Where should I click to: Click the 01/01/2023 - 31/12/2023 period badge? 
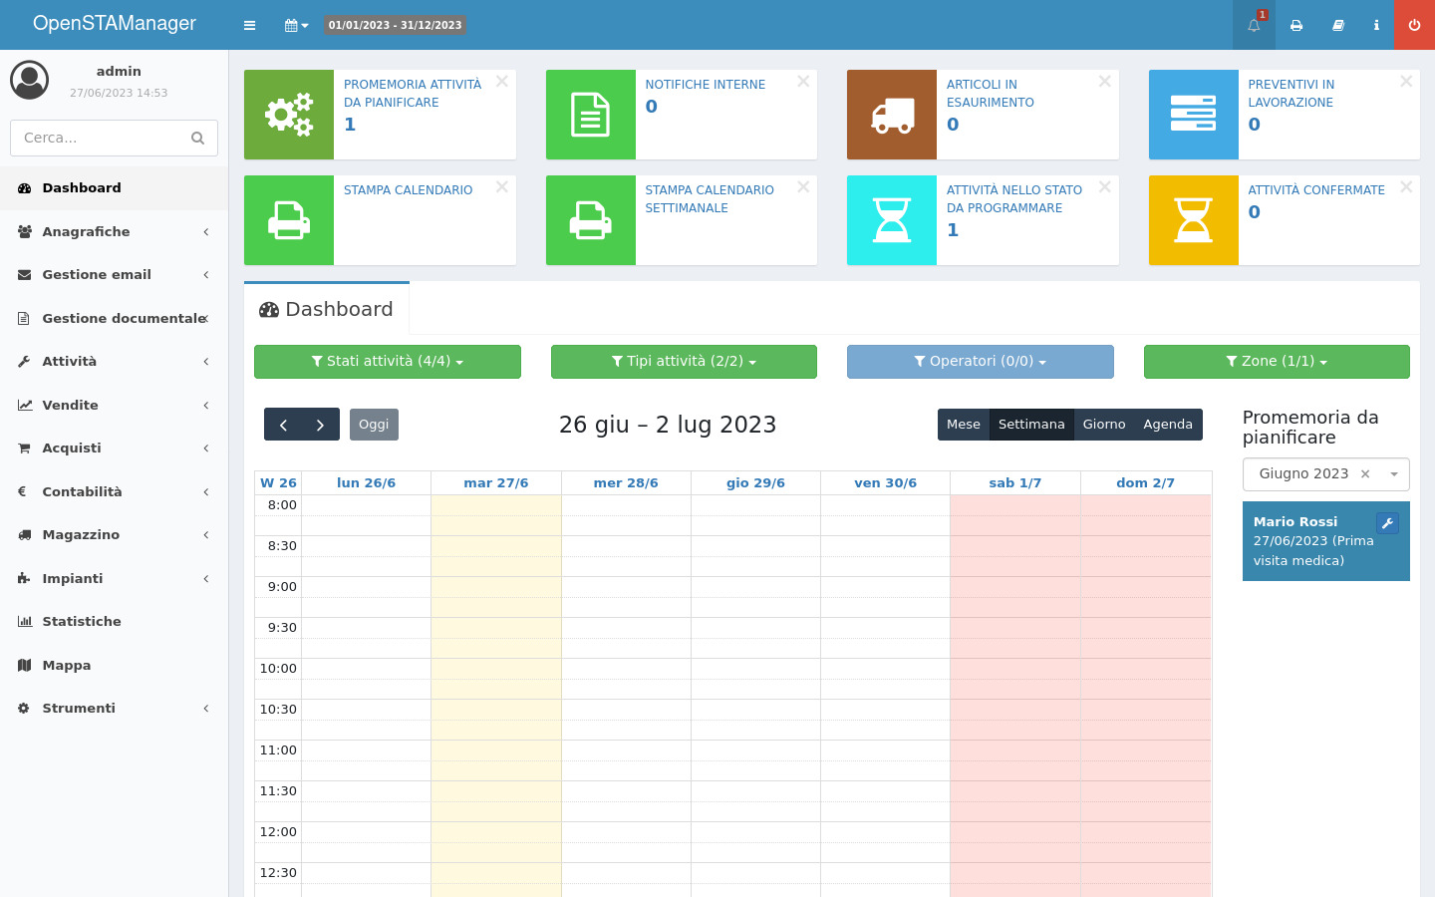396,25
